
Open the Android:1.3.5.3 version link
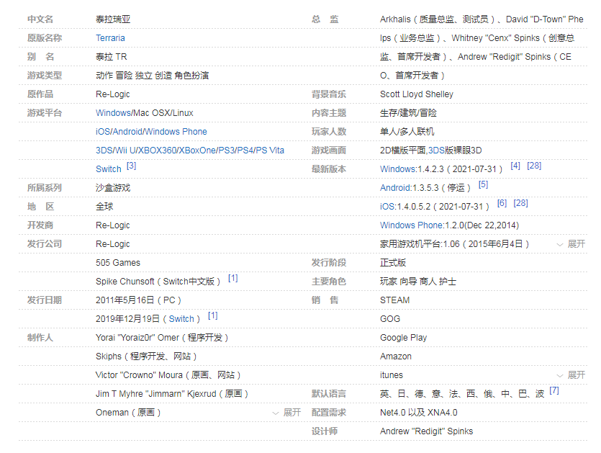click(x=396, y=188)
